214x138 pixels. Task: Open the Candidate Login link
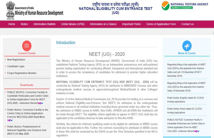click(x=16, y=66)
